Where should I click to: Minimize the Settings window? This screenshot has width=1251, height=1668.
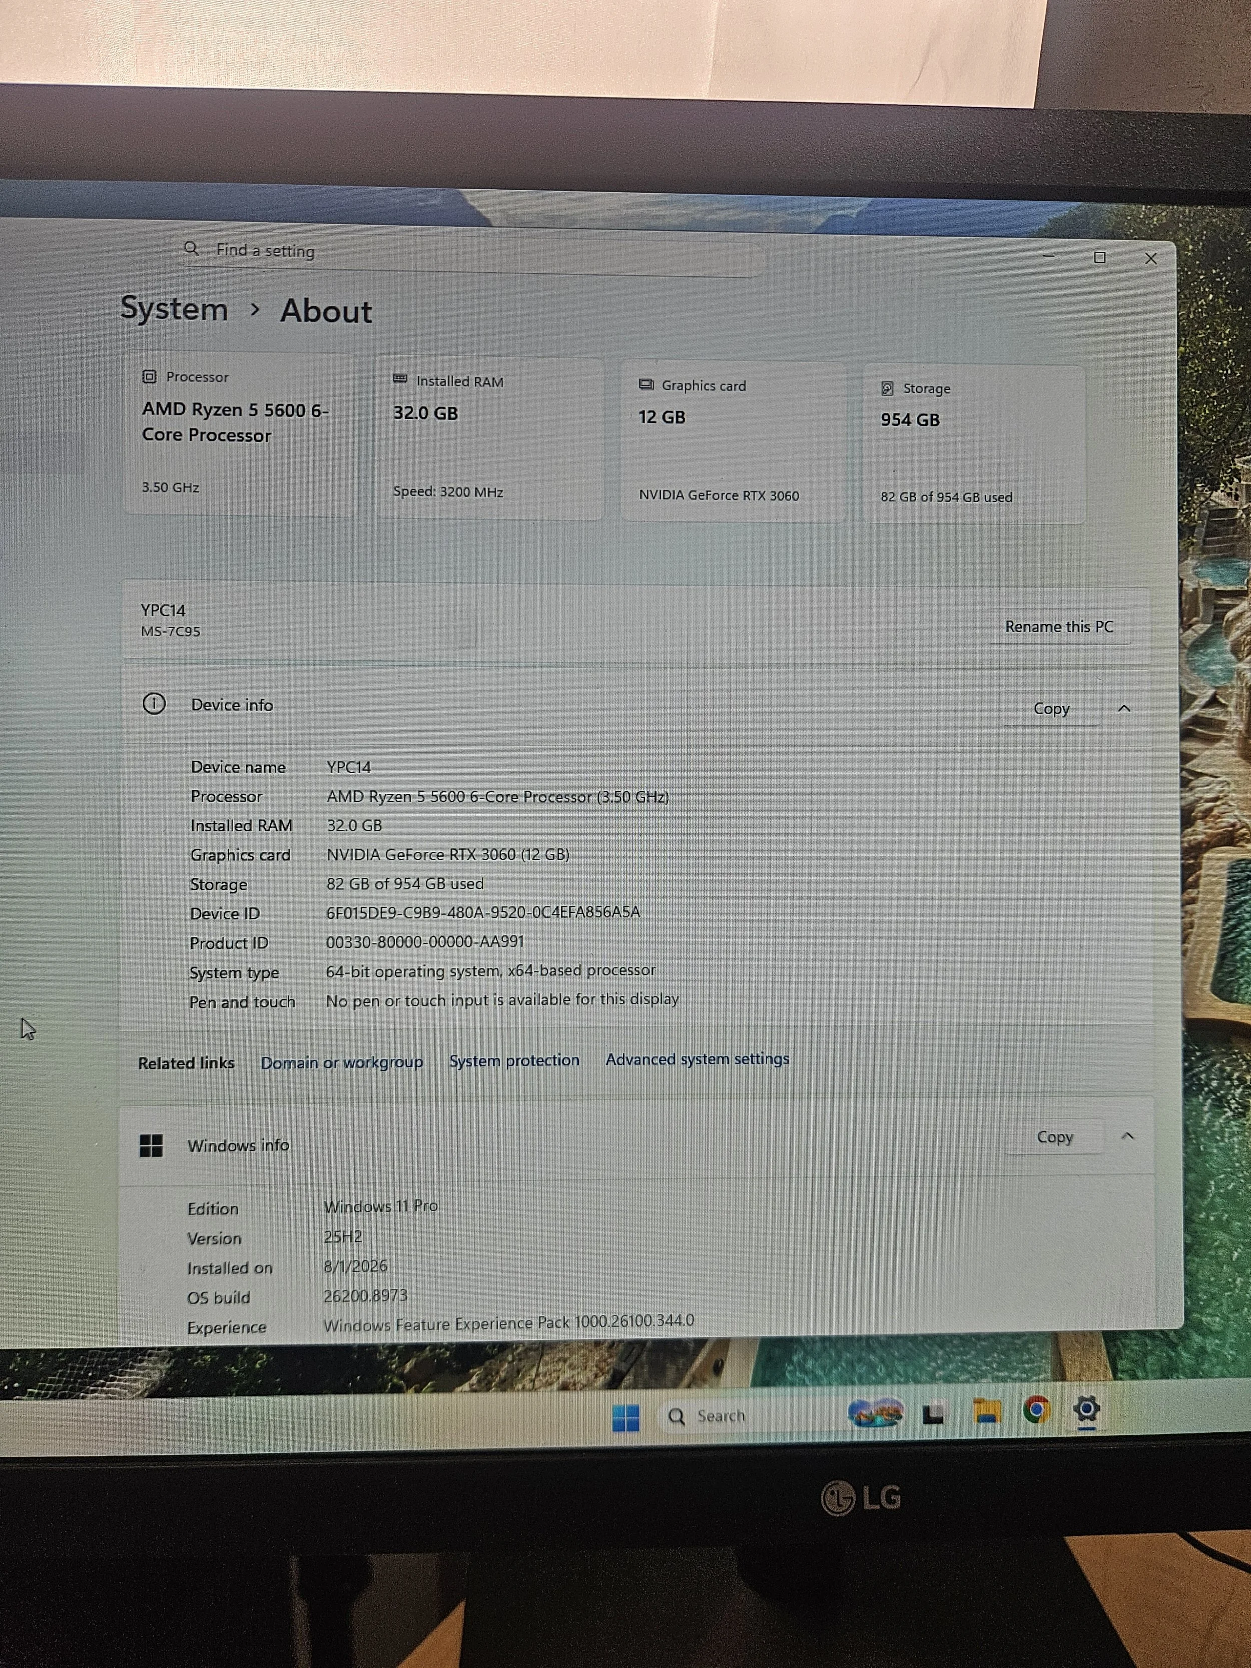point(1049,256)
